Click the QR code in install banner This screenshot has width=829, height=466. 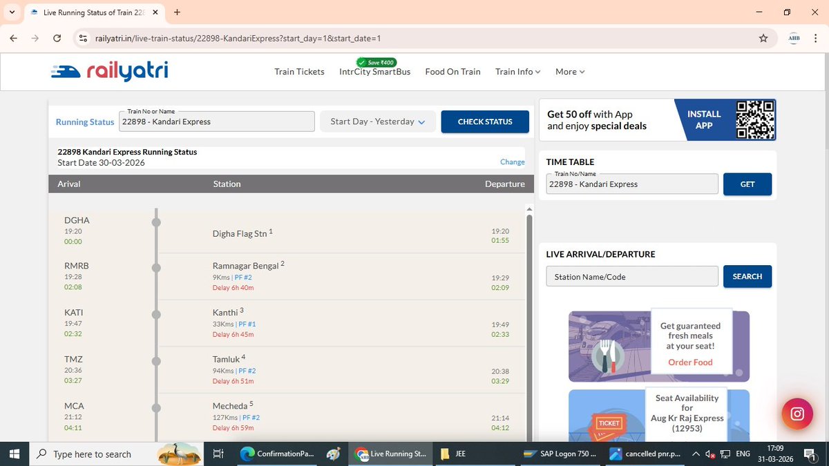755,120
